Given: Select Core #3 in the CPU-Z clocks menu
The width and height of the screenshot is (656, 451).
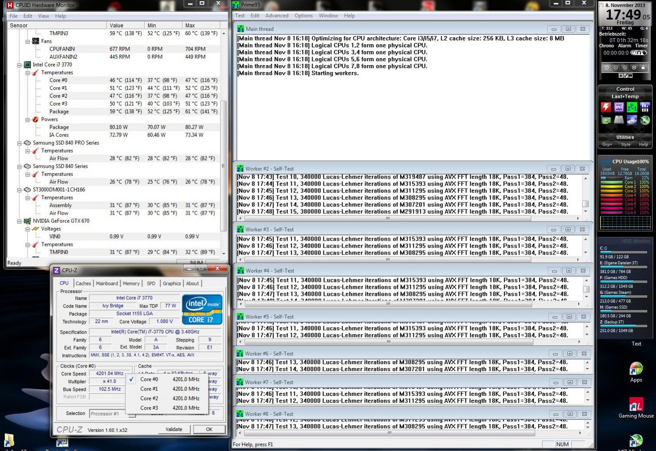Looking at the screenshot, I should tap(167, 408).
